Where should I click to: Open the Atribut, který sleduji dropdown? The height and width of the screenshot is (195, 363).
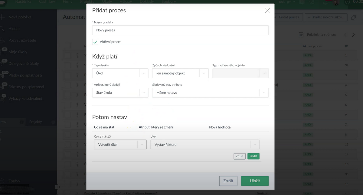click(x=120, y=93)
